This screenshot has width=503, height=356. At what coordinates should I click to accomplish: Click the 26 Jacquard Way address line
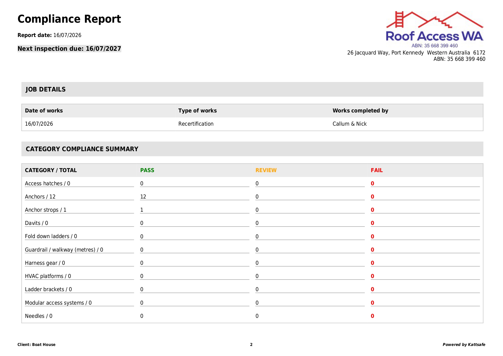(x=416, y=52)
